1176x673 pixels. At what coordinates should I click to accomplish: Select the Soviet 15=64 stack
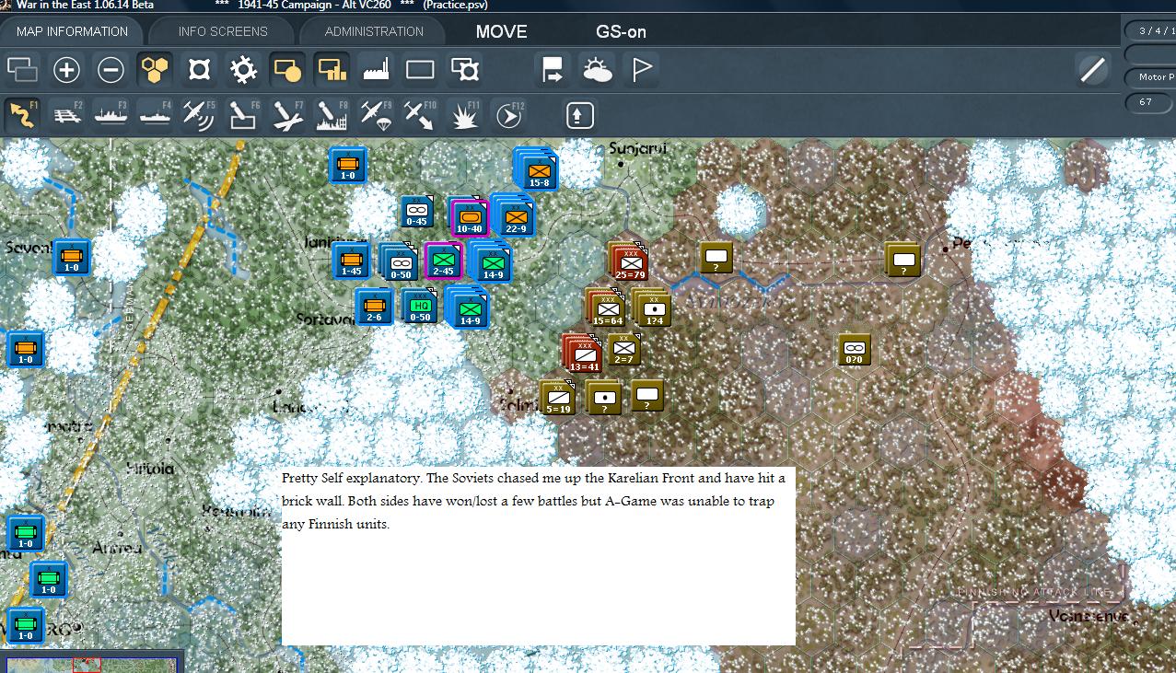pos(607,307)
